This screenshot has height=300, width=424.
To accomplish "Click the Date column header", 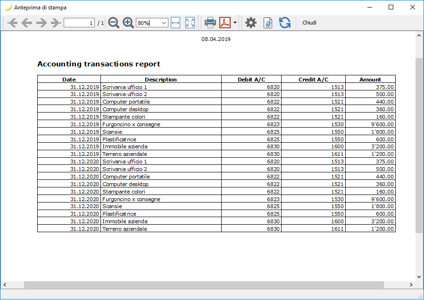I will click(69, 80).
